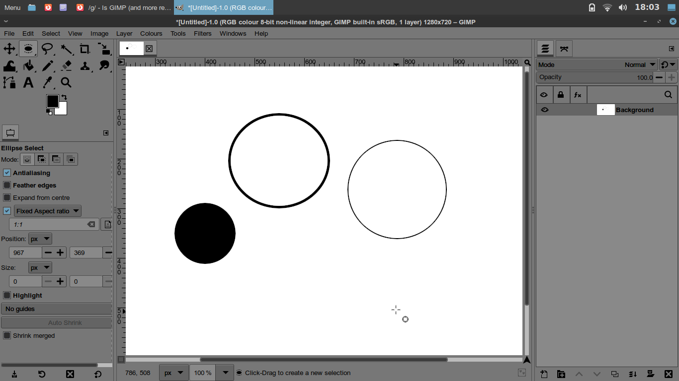This screenshot has width=679, height=381.
Task: Set selection mode to Add
Action: click(41, 159)
